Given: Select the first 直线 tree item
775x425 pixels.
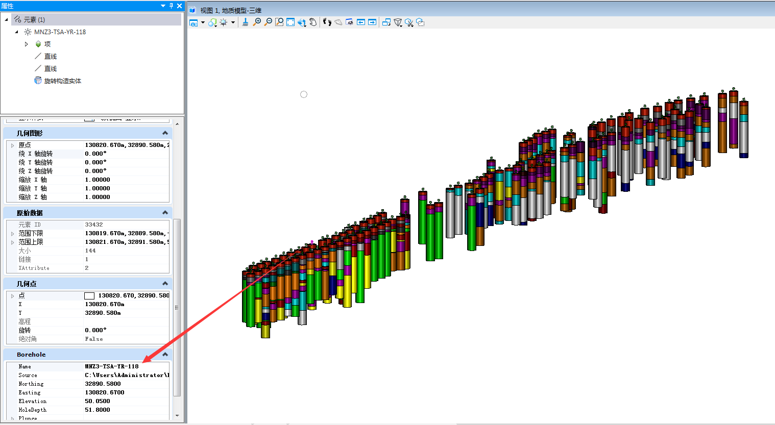Looking at the screenshot, I should click(x=51, y=56).
